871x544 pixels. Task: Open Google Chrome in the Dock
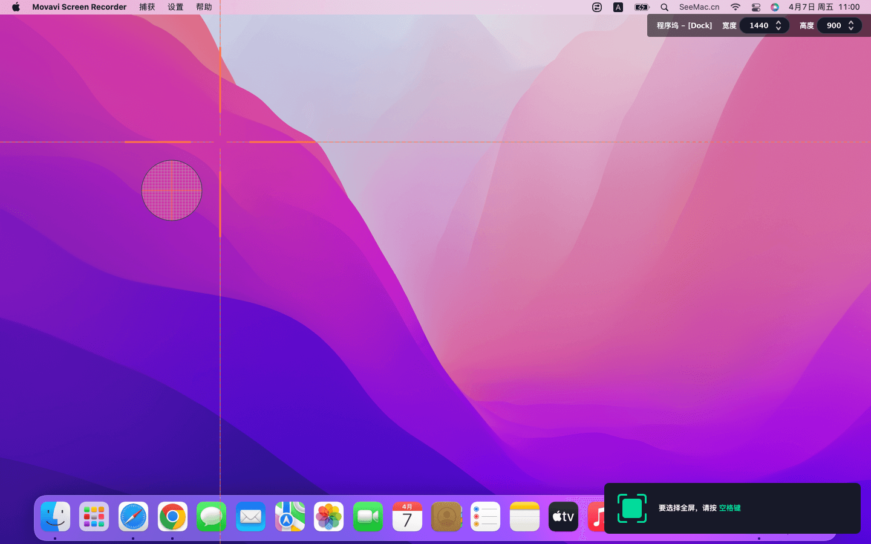click(x=172, y=517)
